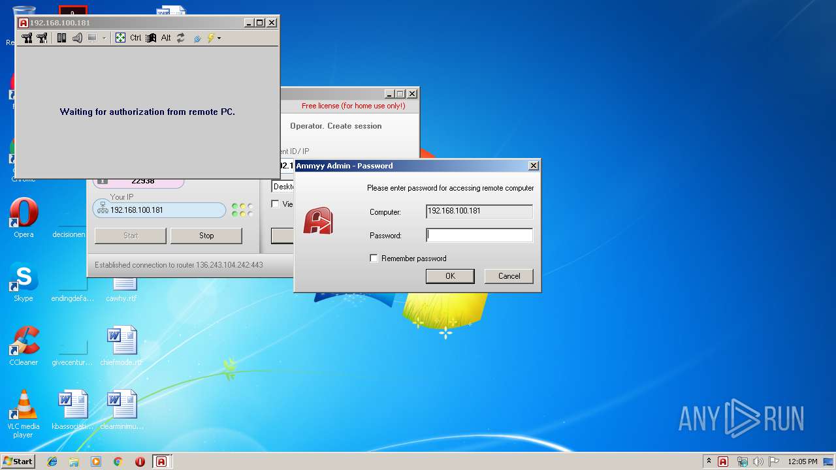The height and width of the screenshot is (470, 836).
Task: Open Windows Explorer folder from taskbar
Action: (74, 462)
